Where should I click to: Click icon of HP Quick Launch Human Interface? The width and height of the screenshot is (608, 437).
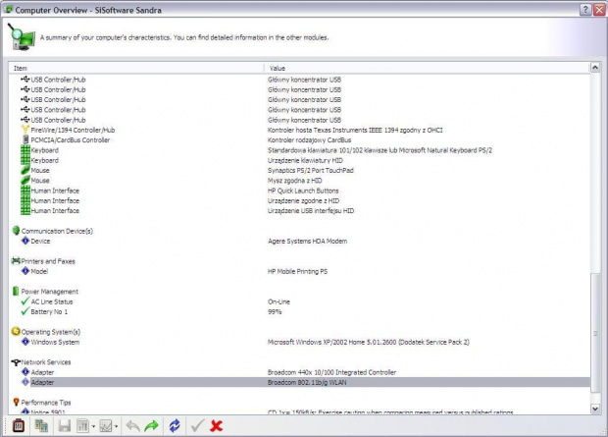tap(25, 191)
